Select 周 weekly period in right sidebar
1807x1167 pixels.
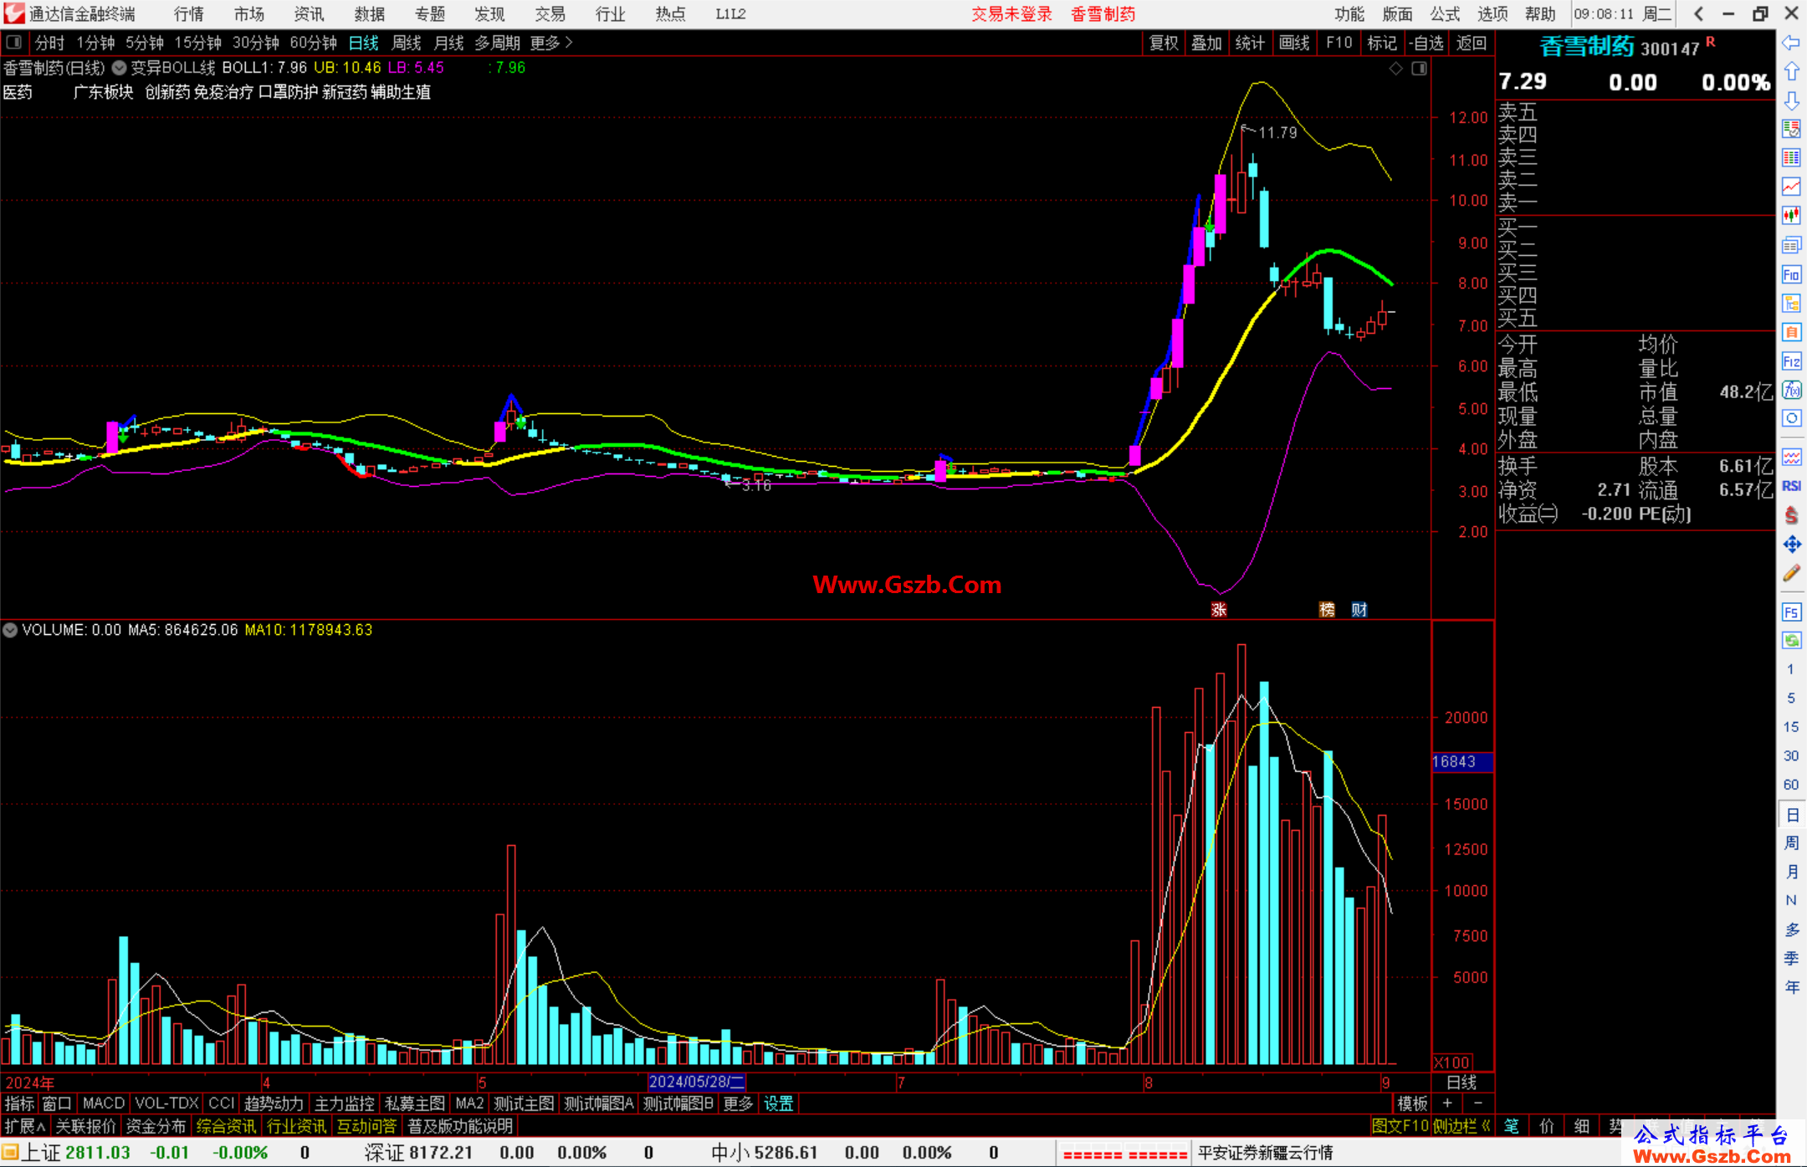tap(1791, 842)
